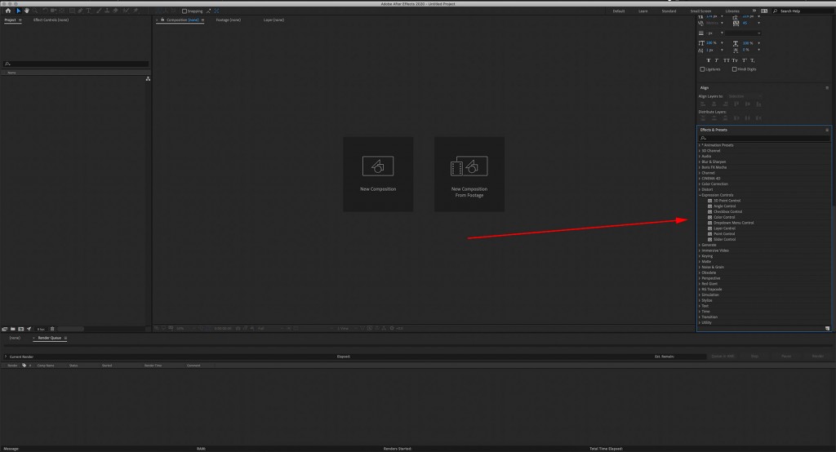The width and height of the screenshot is (836, 452).
Task: Click the All Caps text style button
Action: coord(727,60)
